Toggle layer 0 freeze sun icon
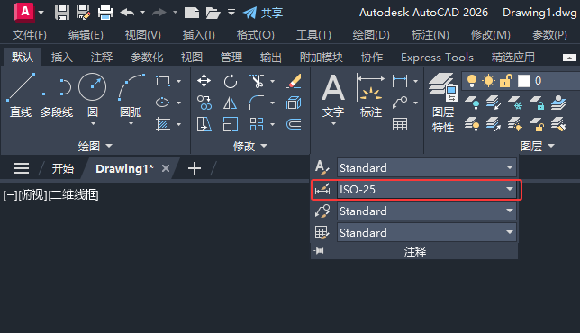580x333 pixels. click(x=489, y=81)
